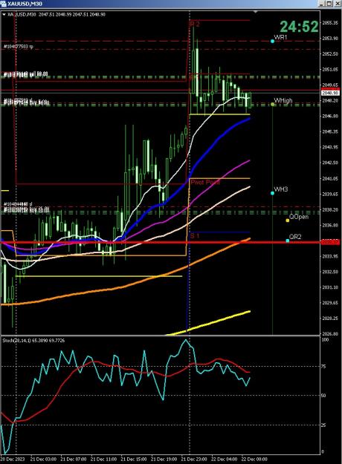The height and width of the screenshot is (464, 342).
Task: Minimize the XAUUSD,M30 chart window
Action: pos(322,4)
